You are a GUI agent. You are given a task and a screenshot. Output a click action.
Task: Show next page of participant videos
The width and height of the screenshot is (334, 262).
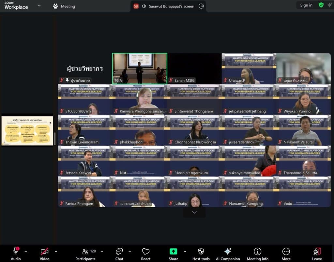click(194, 212)
